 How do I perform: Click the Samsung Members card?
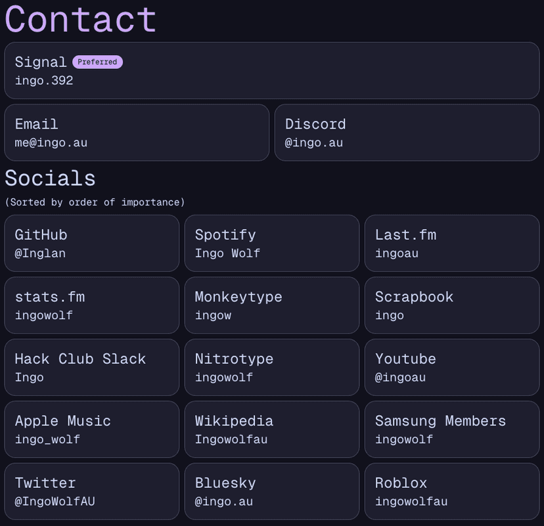pos(451,429)
